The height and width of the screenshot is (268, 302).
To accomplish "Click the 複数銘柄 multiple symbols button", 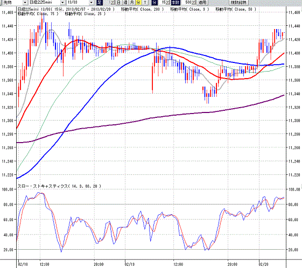I will [238, 3].
